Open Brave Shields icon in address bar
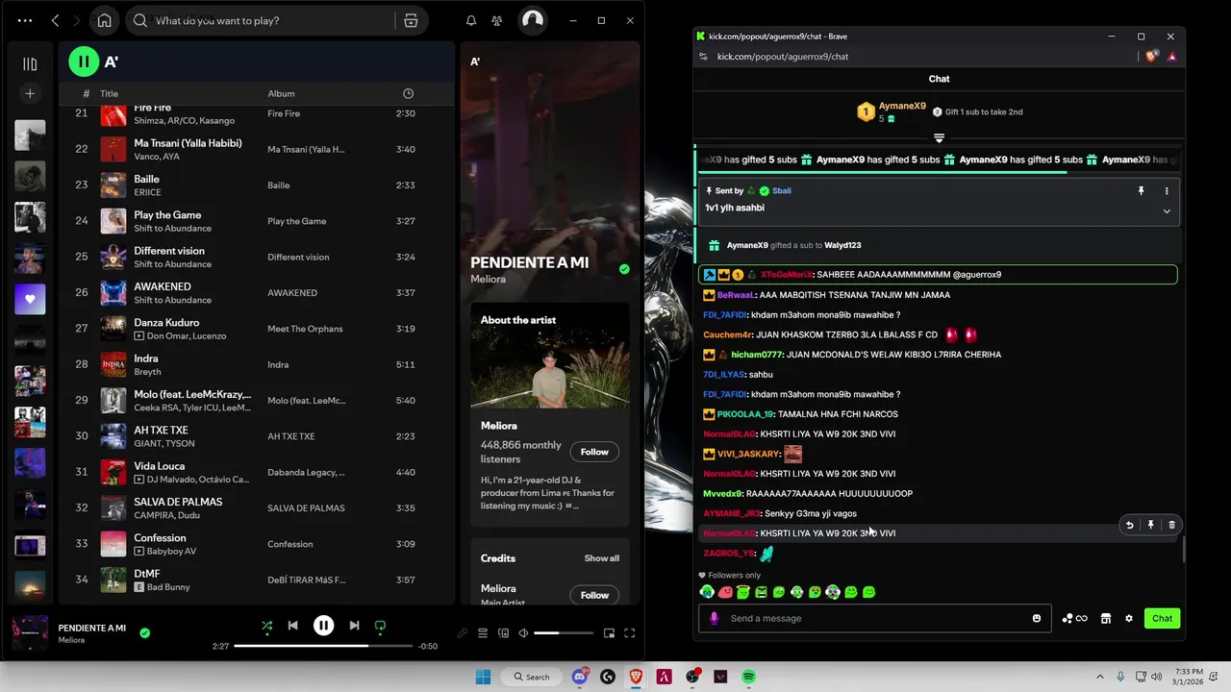 (x=1151, y=57)
